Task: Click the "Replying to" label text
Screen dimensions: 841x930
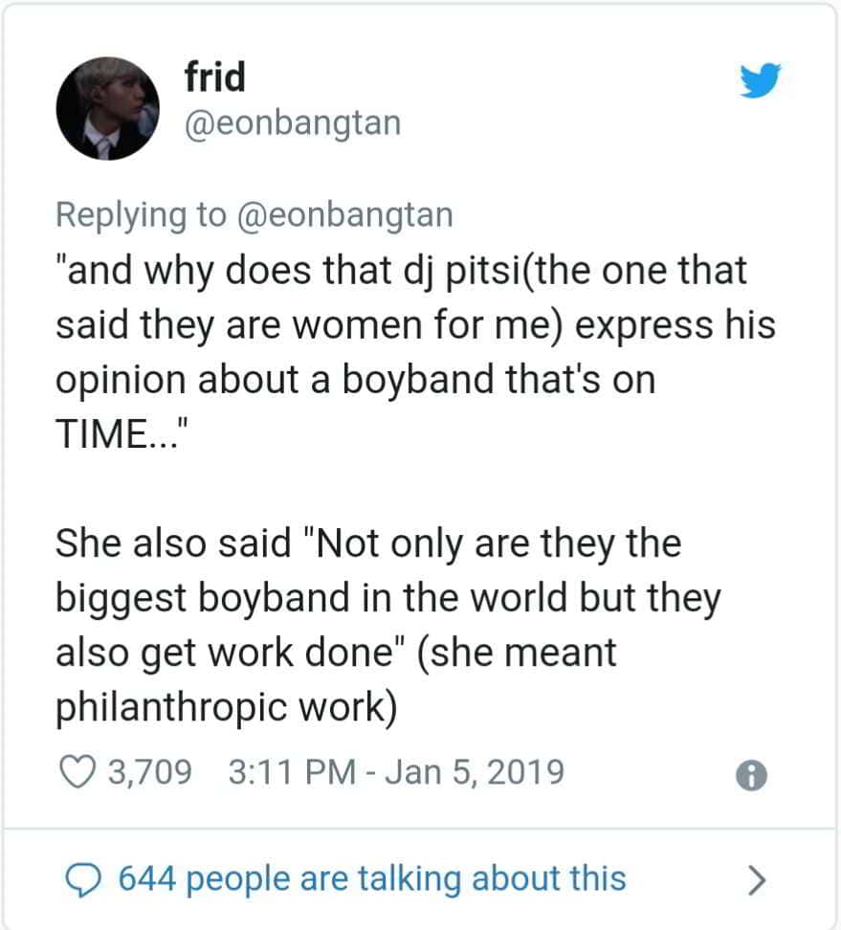Action: [x=141, y=214]
